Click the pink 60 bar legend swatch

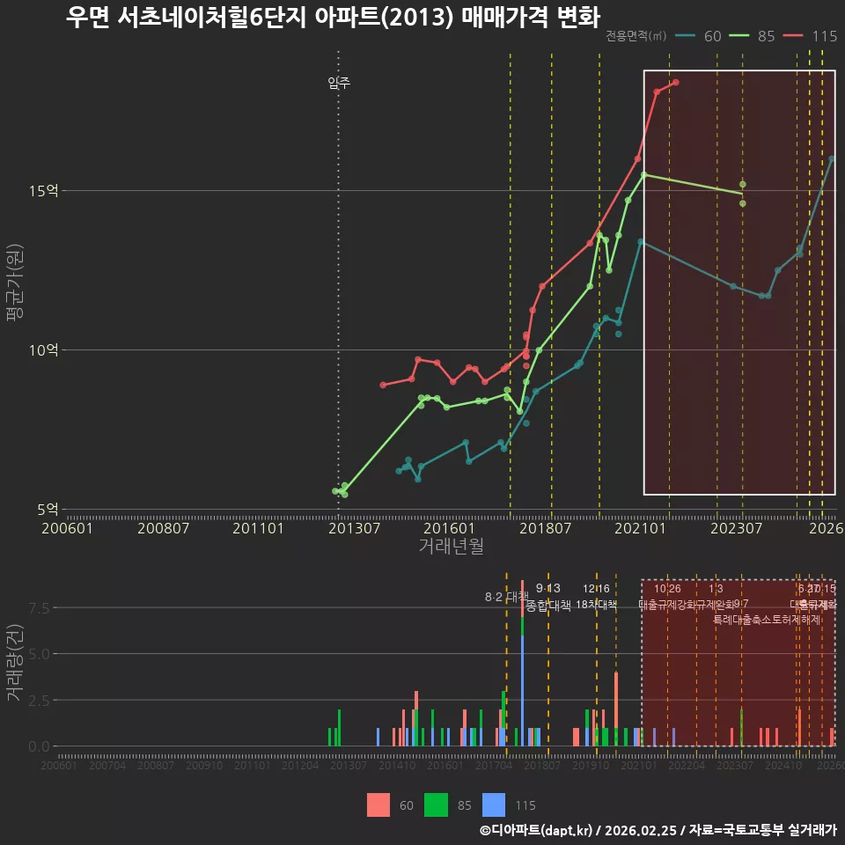coord(378,805)
